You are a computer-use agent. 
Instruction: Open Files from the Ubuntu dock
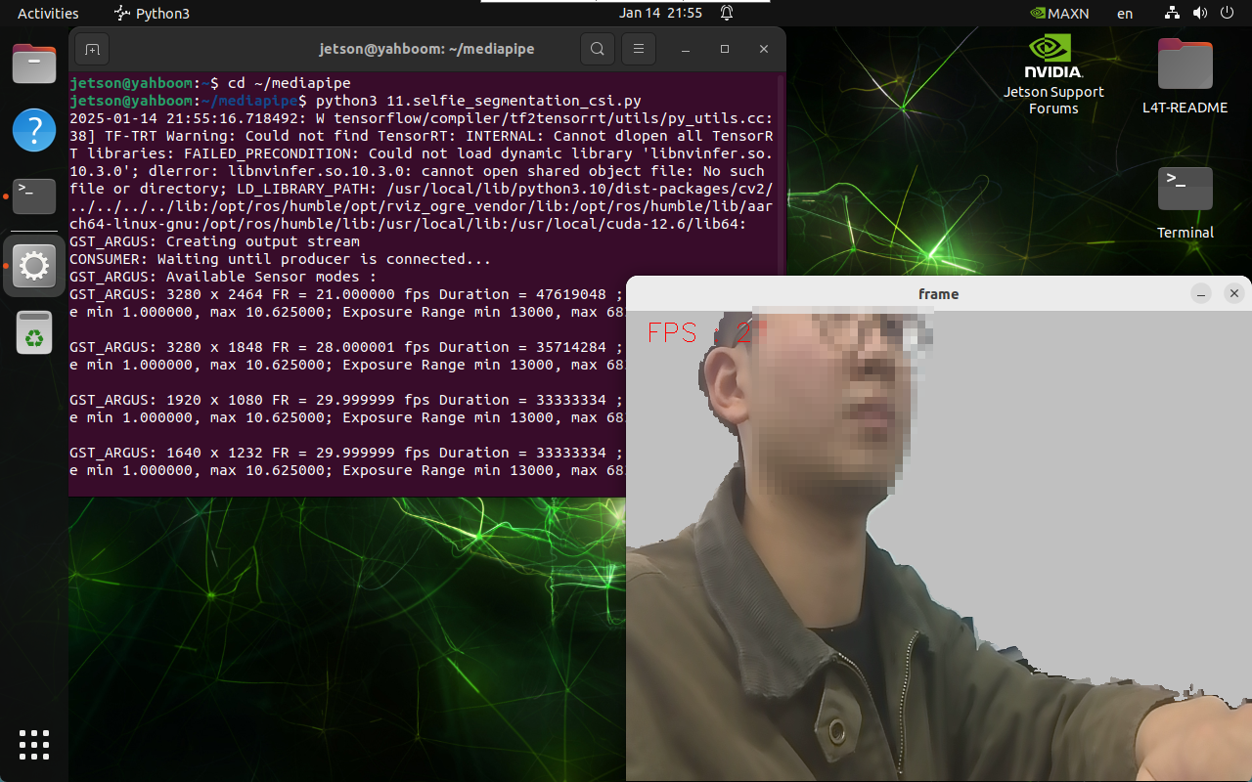point(34,65)
